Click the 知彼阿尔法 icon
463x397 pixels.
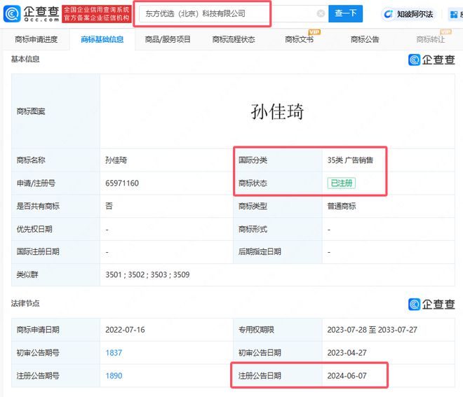pos(389,14)
